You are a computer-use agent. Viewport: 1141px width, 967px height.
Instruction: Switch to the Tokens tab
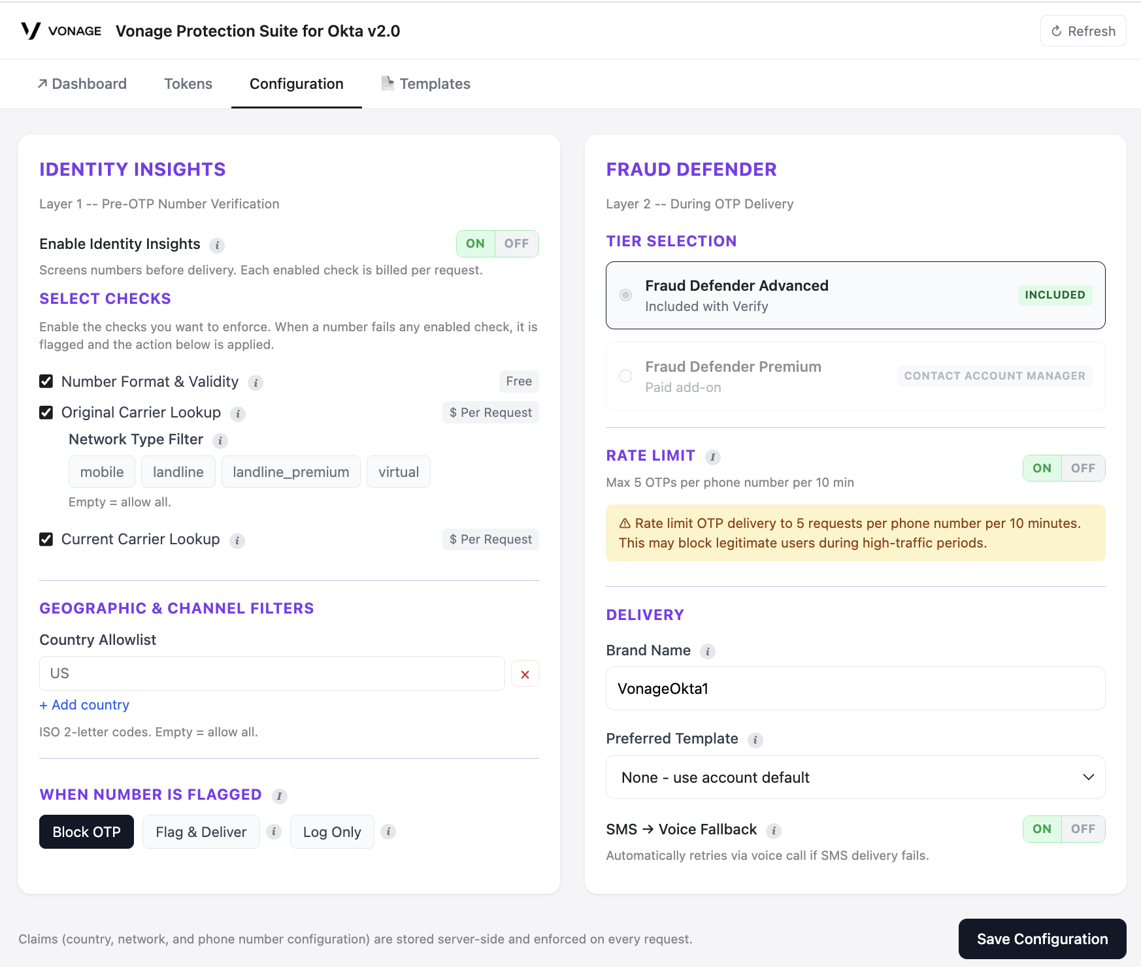(x=188, y=84)
